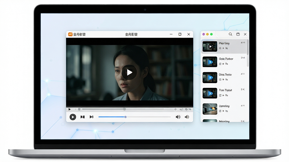Image resolution: width=289 pixels, height=162 pixels.
Task: Click the chapter icon beside the round play button
Action: point(83,117)
